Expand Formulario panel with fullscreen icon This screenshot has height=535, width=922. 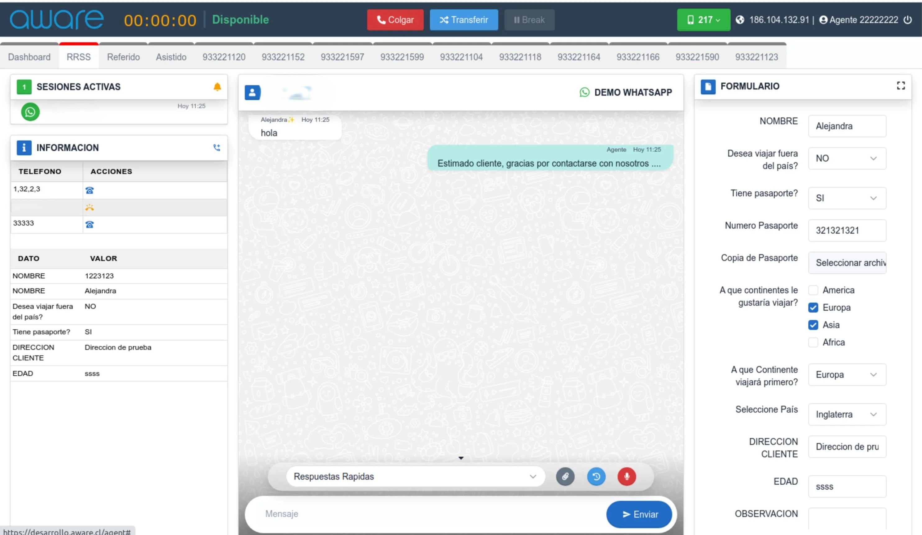pyautogui.click(x=901, y=85)
